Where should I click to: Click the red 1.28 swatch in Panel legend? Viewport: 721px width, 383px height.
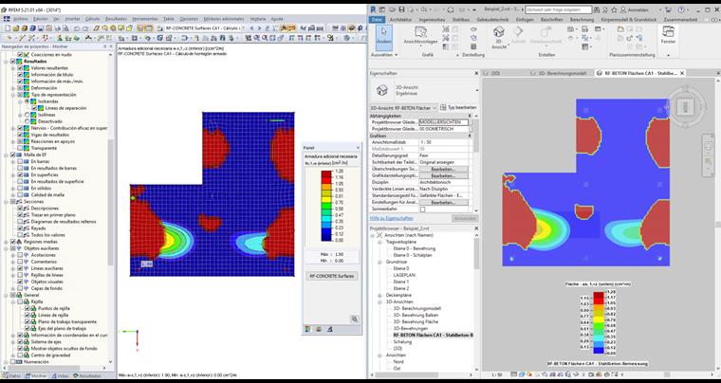tap(326, 173)
